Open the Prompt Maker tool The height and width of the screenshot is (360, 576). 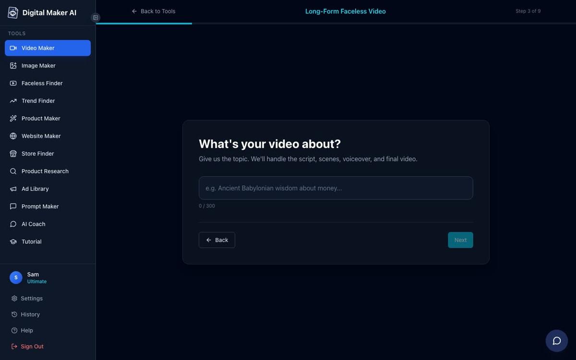[x=48, y=206]
